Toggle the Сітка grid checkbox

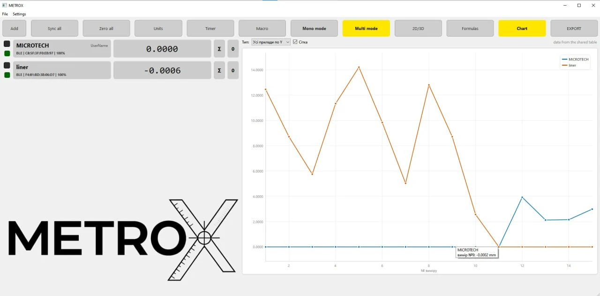[295, 42]
